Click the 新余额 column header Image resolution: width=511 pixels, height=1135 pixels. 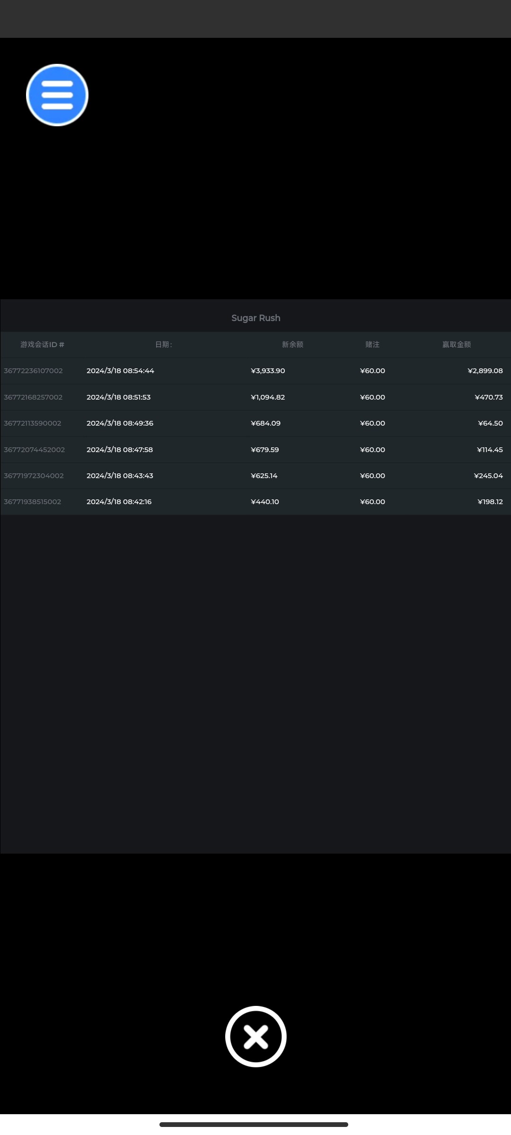coord(292,344)
